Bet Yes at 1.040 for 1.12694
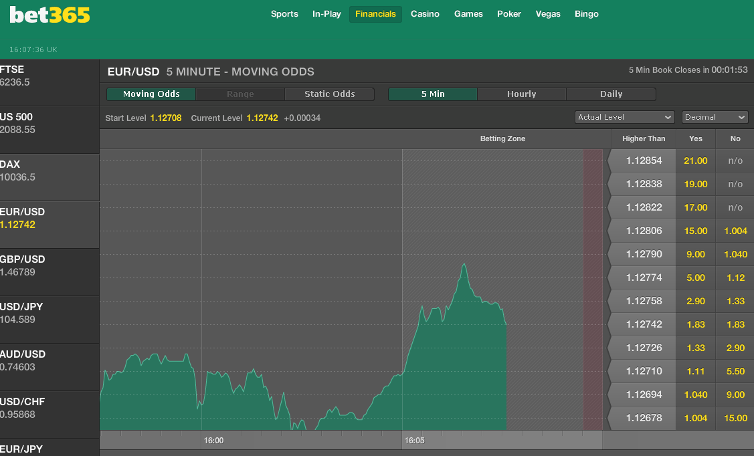This screenshot has height=456, width=754. click(695, 394)
